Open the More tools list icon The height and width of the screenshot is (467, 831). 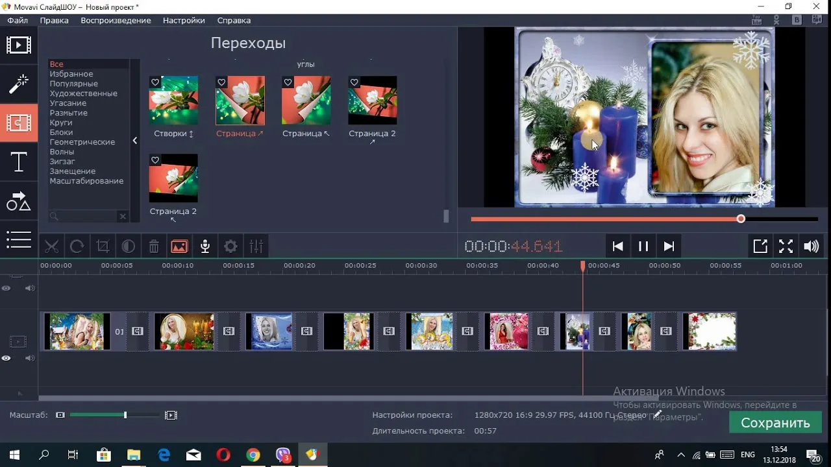[x=18, y=239]
